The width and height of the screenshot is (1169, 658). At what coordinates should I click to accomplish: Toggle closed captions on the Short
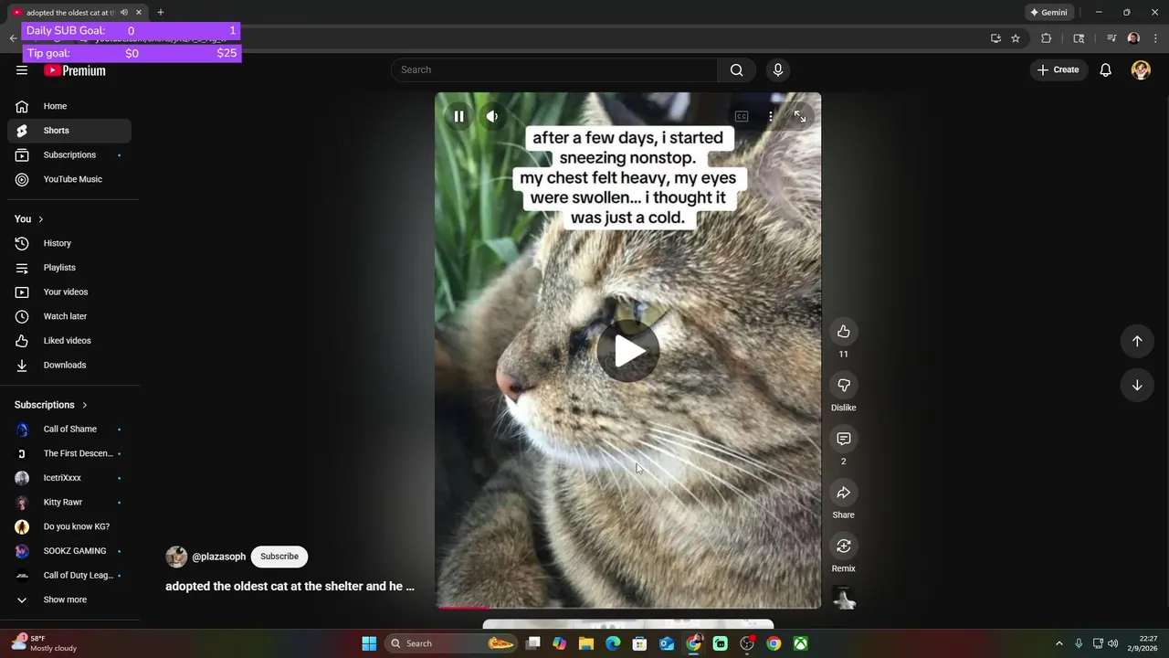click(742, 116)
